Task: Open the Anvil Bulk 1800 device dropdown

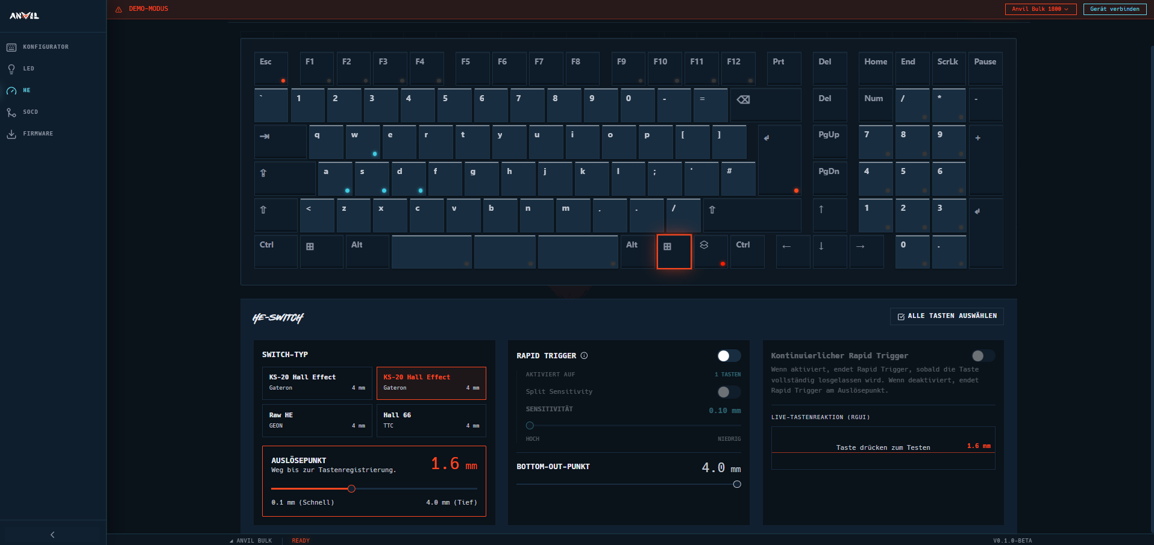Action: (x=1040, y=9)
